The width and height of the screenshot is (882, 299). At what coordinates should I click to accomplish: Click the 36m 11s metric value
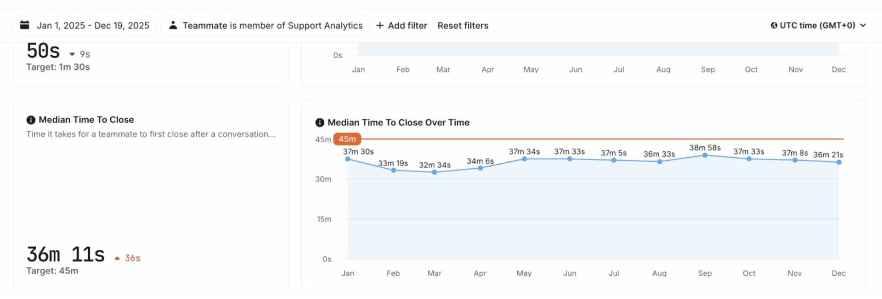[x=66, y=254]
